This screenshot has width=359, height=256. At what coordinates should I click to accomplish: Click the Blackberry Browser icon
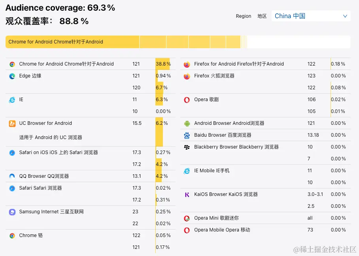(187, 147)
